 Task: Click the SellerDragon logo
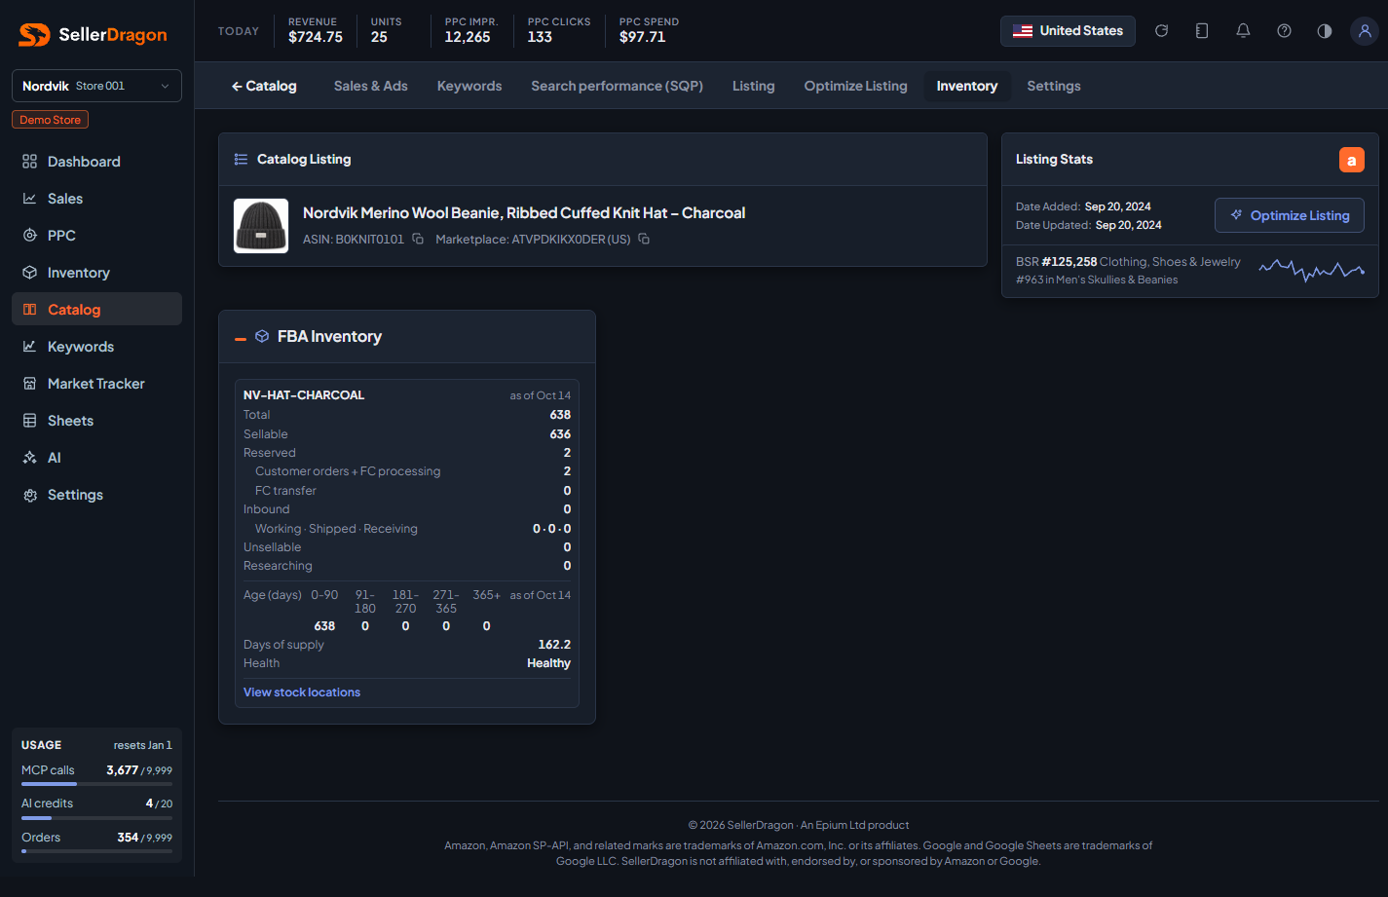coord(94,35)
